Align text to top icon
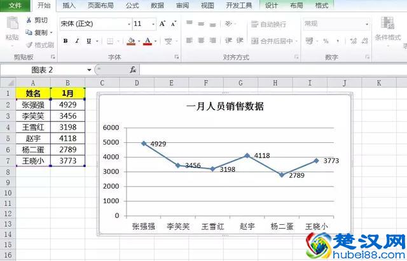The image size is (407, 261). click(190, 23)
